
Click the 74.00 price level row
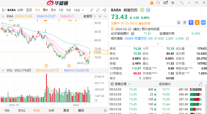182,95
